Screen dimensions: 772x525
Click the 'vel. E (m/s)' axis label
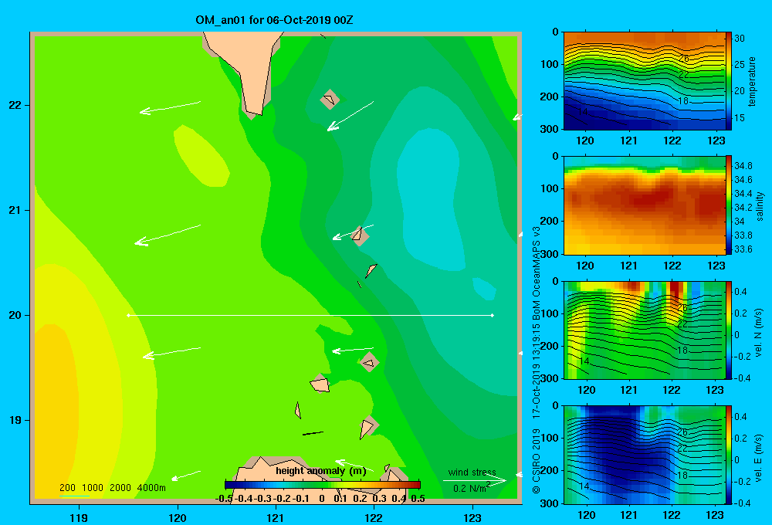tap(759, 458)
